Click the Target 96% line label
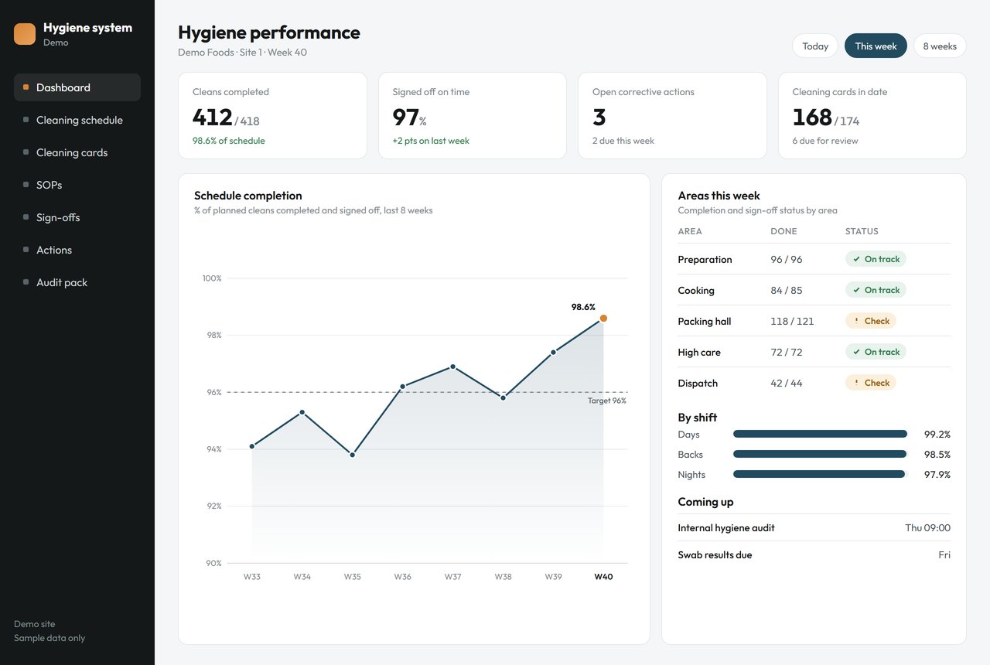990x665 pixels. [607, 401]
